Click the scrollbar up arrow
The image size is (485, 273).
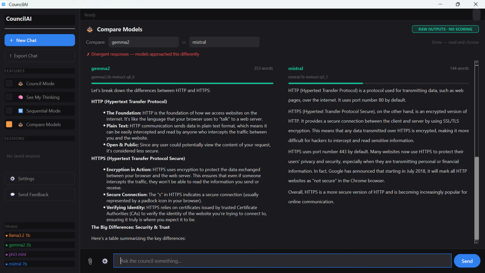tap(477, 63)
